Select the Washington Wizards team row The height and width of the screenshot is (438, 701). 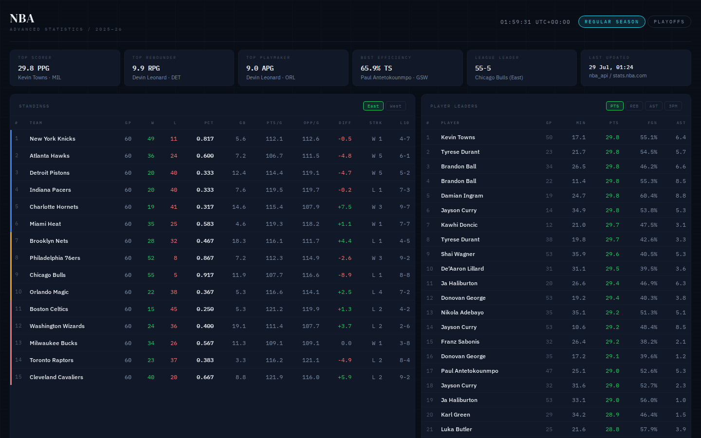[x=212, y=326]
